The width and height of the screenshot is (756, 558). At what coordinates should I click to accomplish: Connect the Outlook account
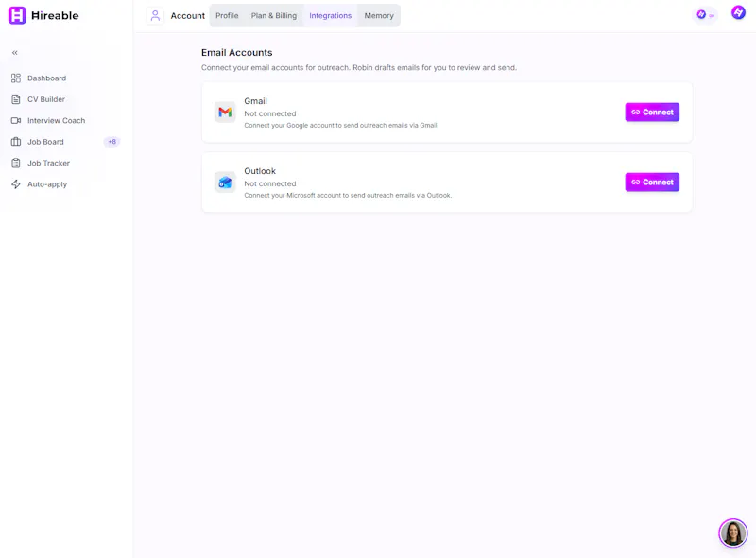point(652,182)
